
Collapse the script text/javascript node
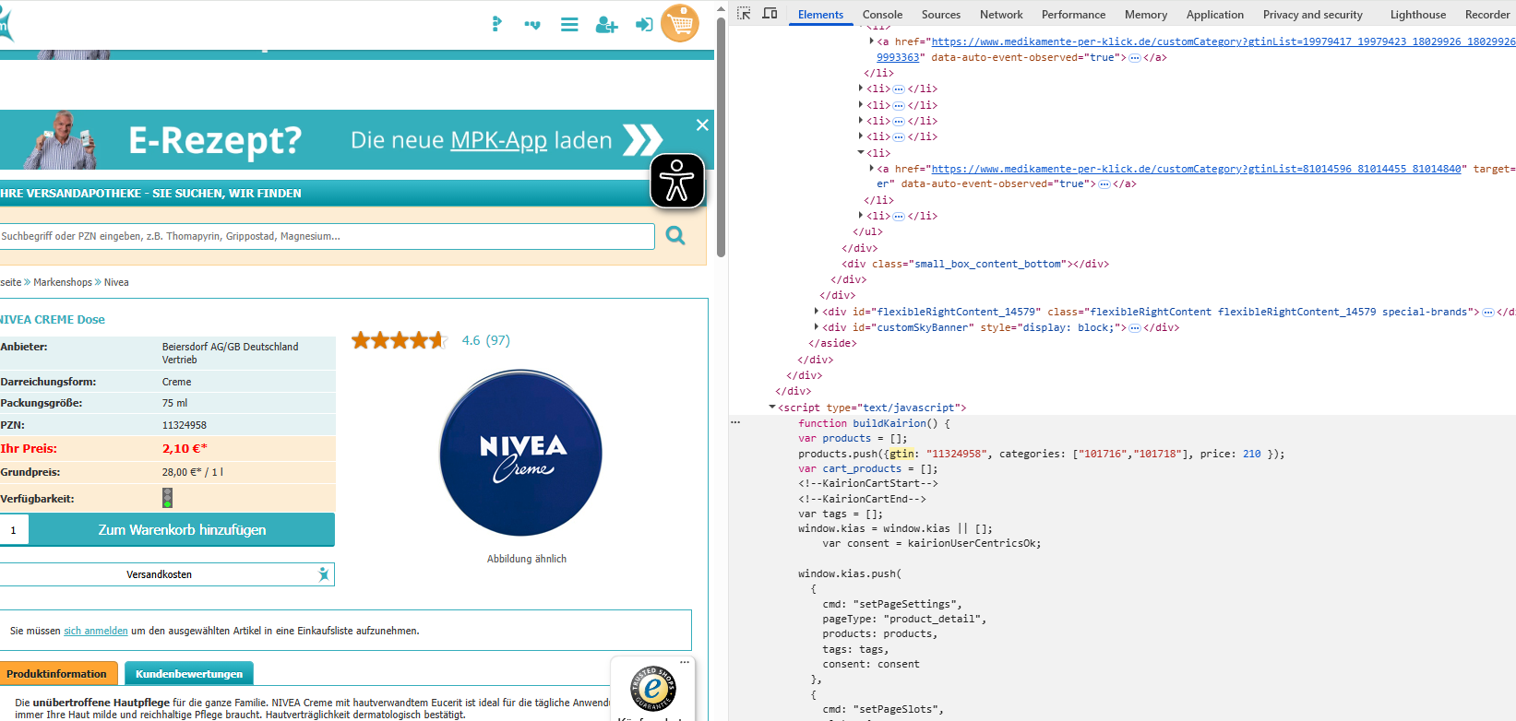coord(772,407)
